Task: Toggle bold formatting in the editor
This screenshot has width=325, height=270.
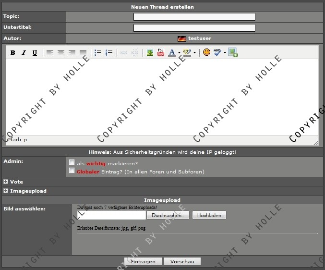Action: [x=13, y=53]
